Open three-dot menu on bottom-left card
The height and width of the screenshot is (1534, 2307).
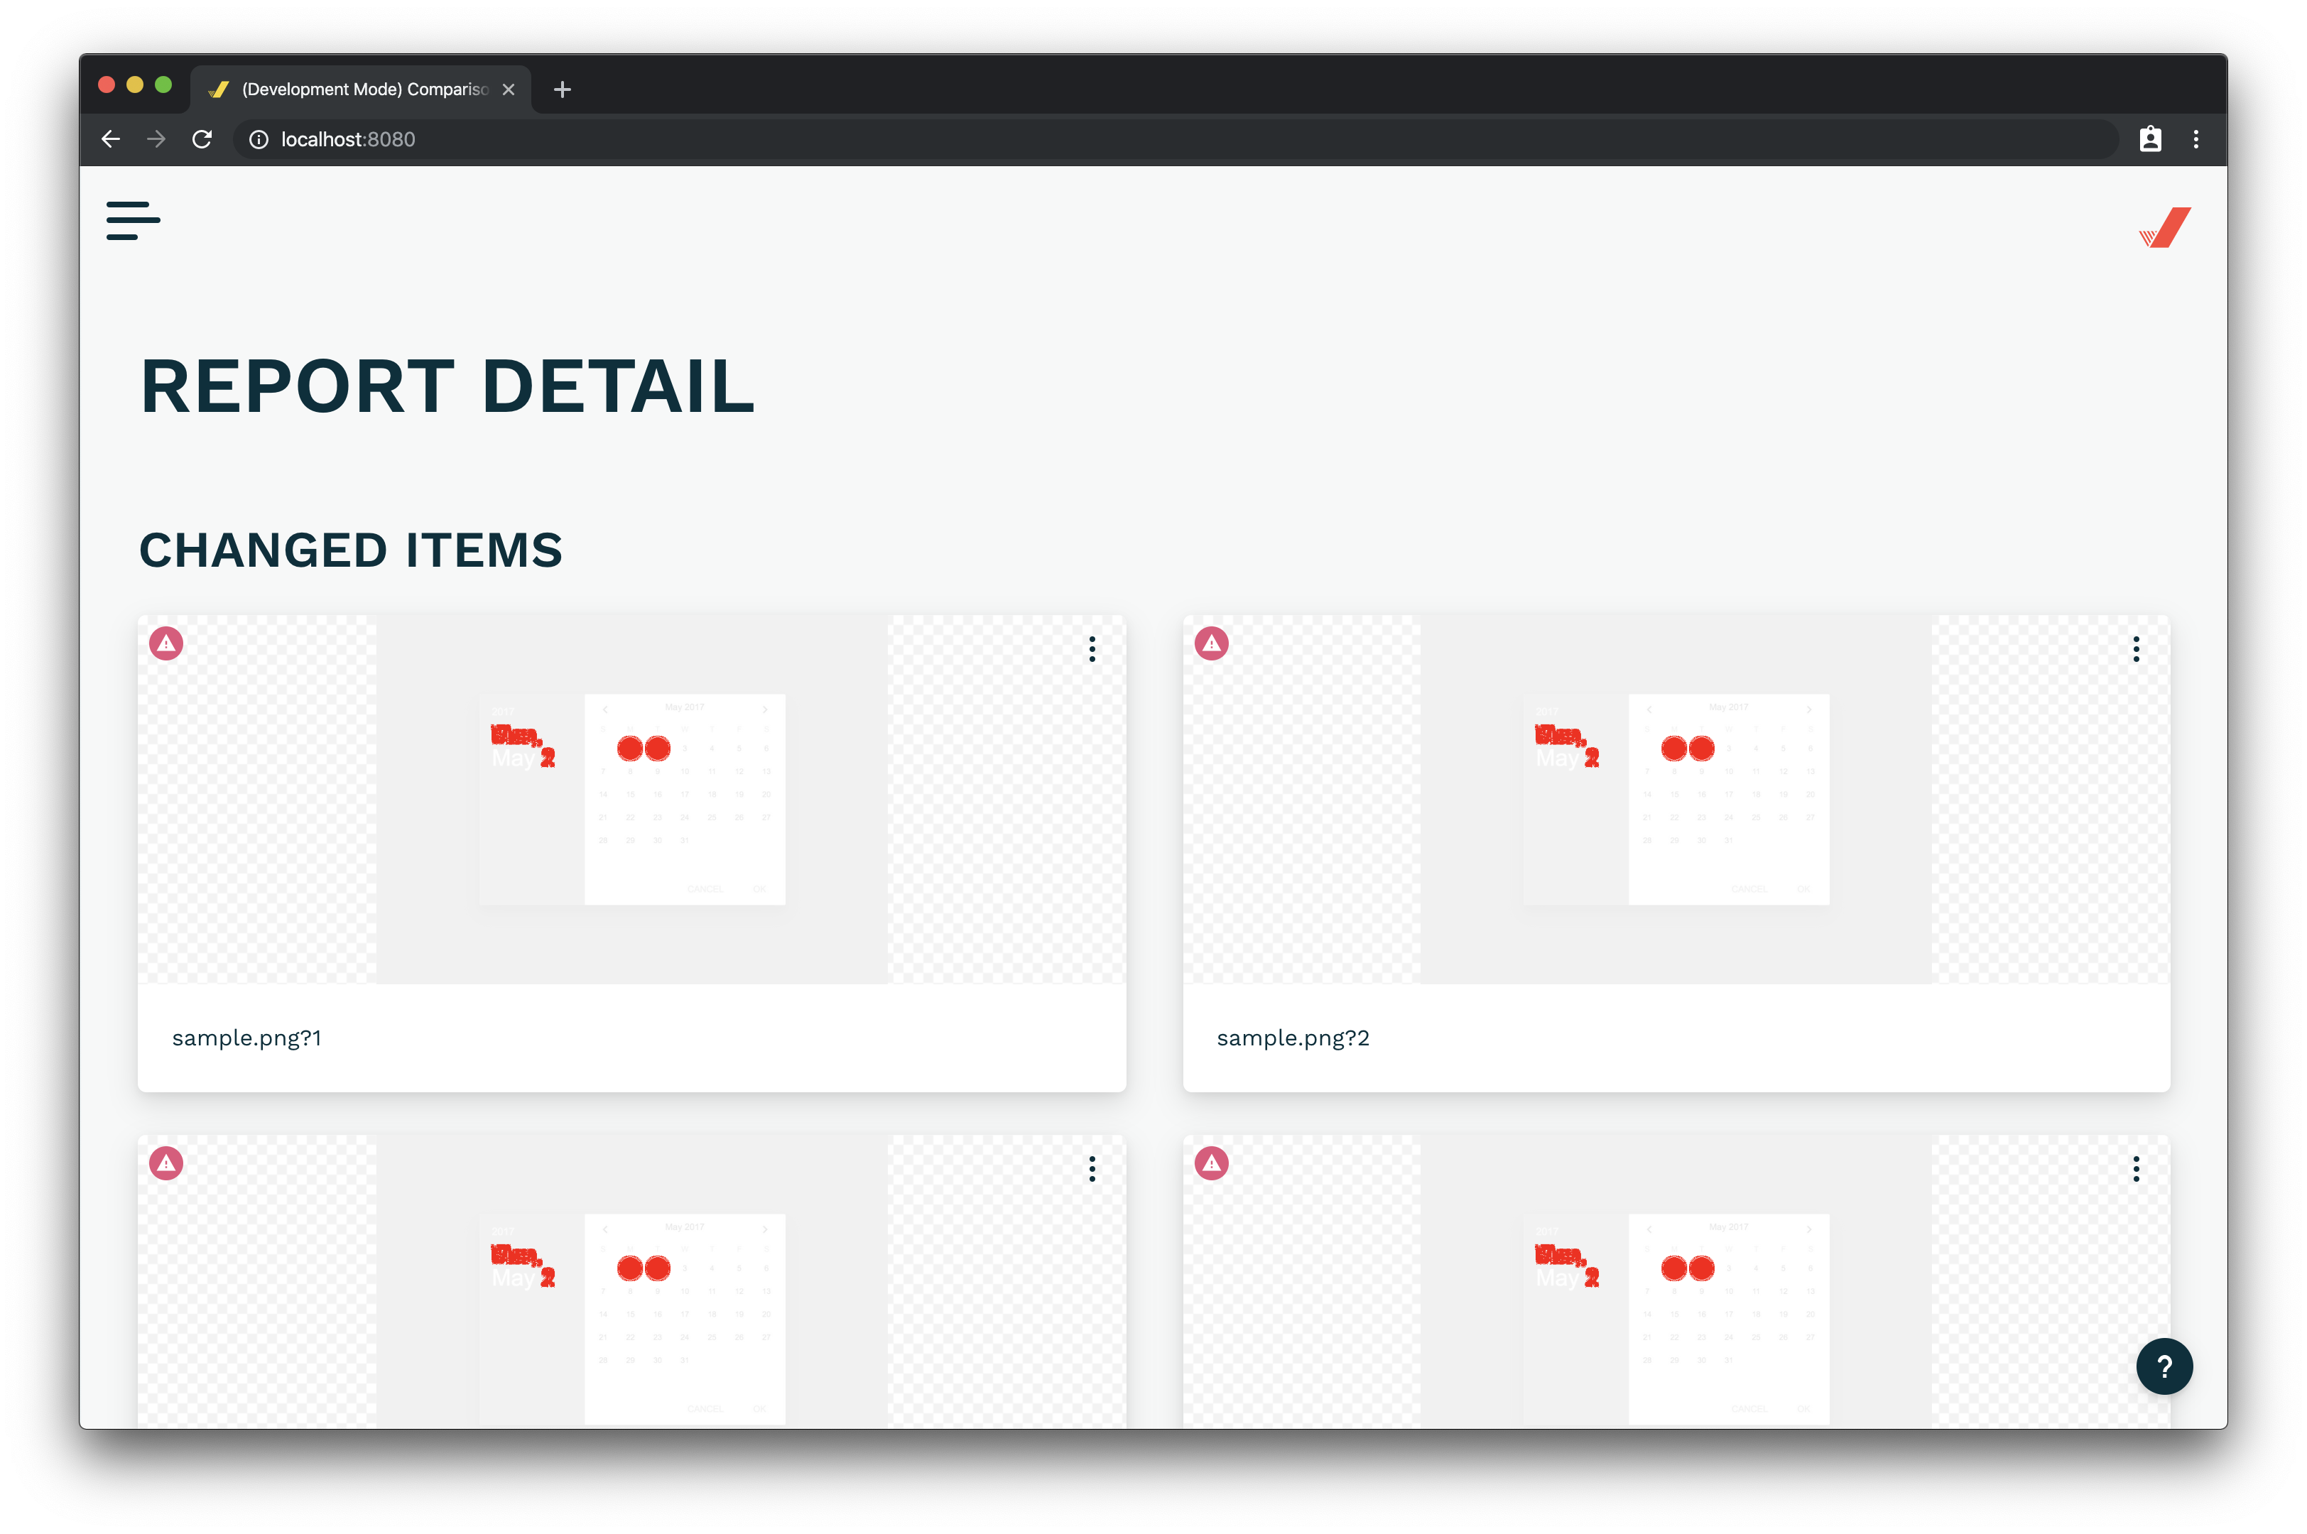click(x=1092, y=1169)
